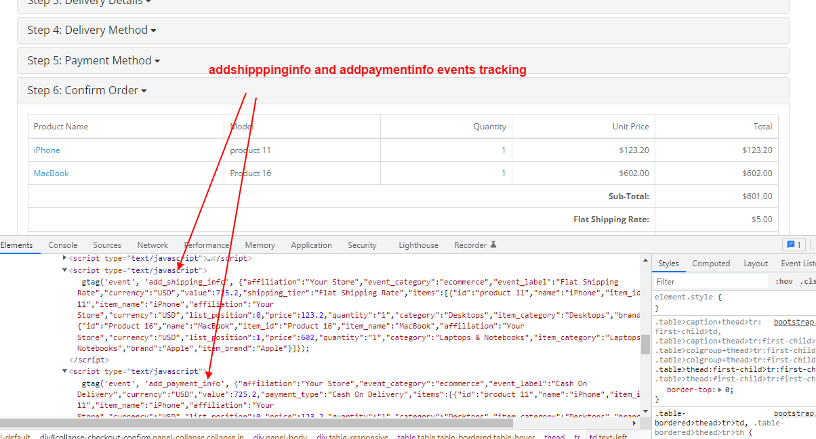816x439 pixels.
Task: Expand the collapsed script element in DOM tree
Action: 65,258
